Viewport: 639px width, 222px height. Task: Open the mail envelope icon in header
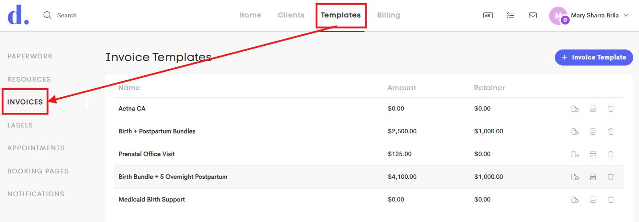pos(533,15)
